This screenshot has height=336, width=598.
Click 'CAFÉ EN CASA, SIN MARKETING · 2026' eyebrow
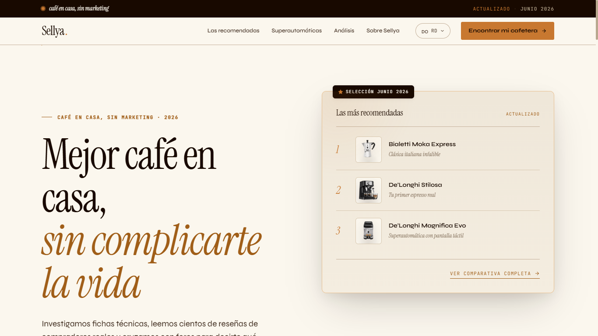(118, 117)
